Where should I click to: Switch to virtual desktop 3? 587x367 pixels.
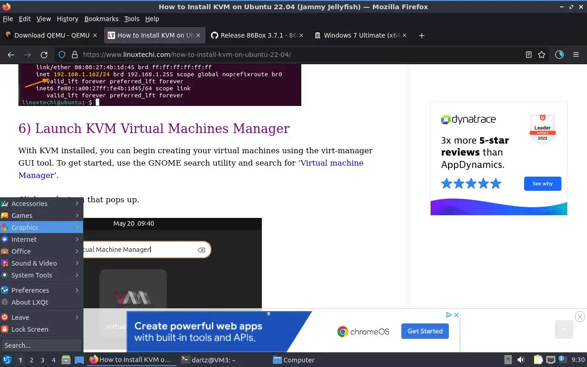pos(42,360)
